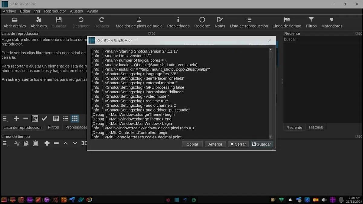Click the timeline cut scissors icon
Screen dimensions: 363x204
point(17,143)
